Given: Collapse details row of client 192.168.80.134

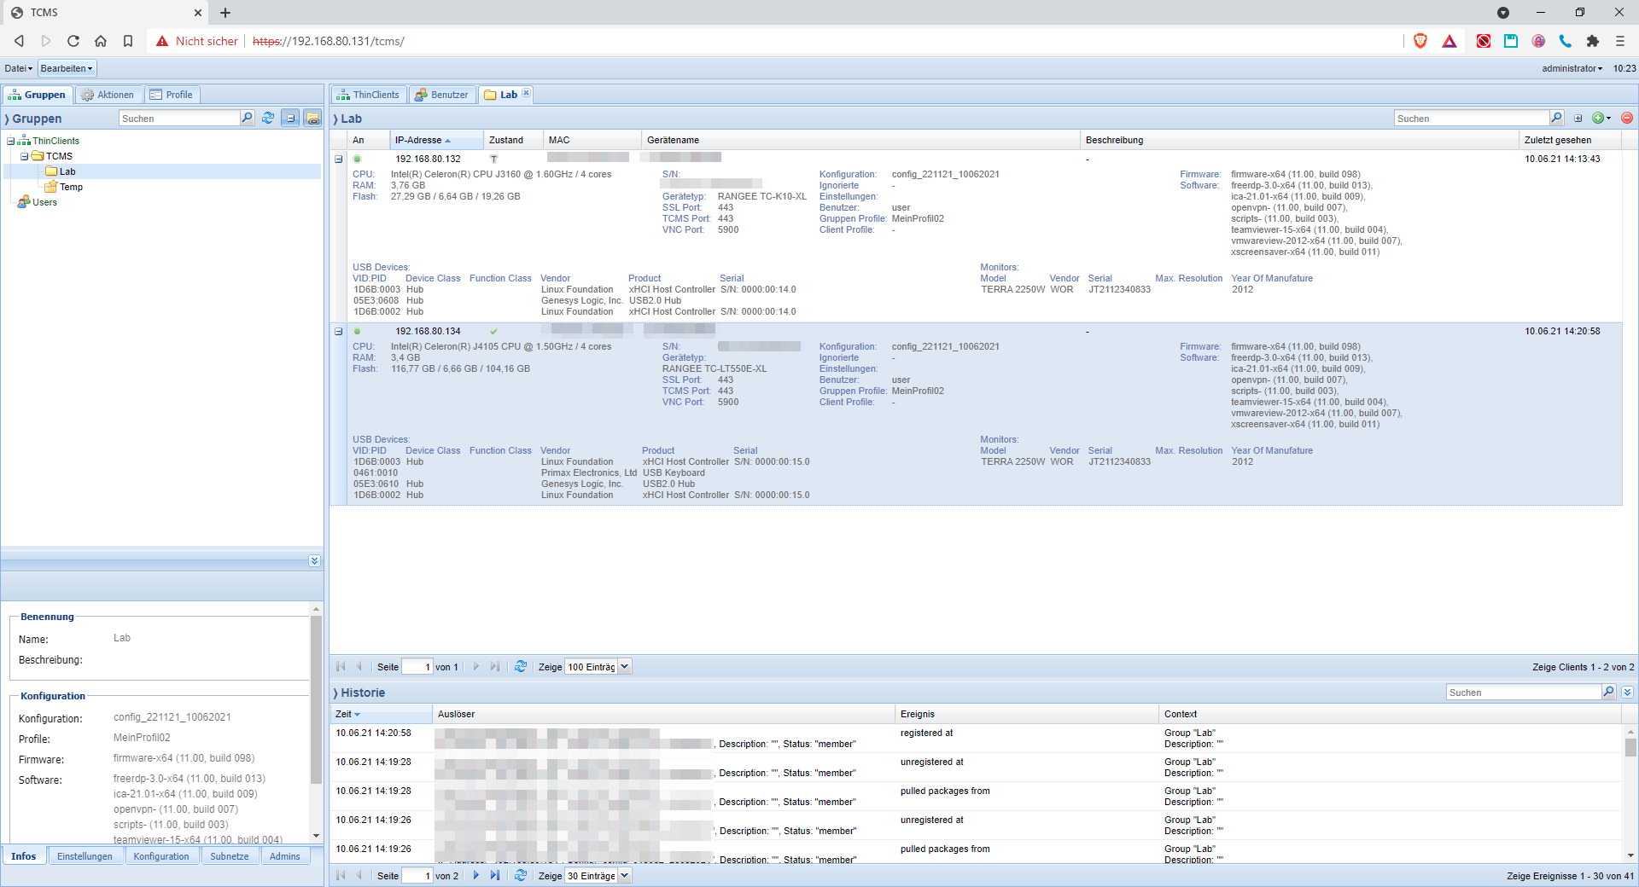Looking at the screenshot, I should click(x=338, y=332).
